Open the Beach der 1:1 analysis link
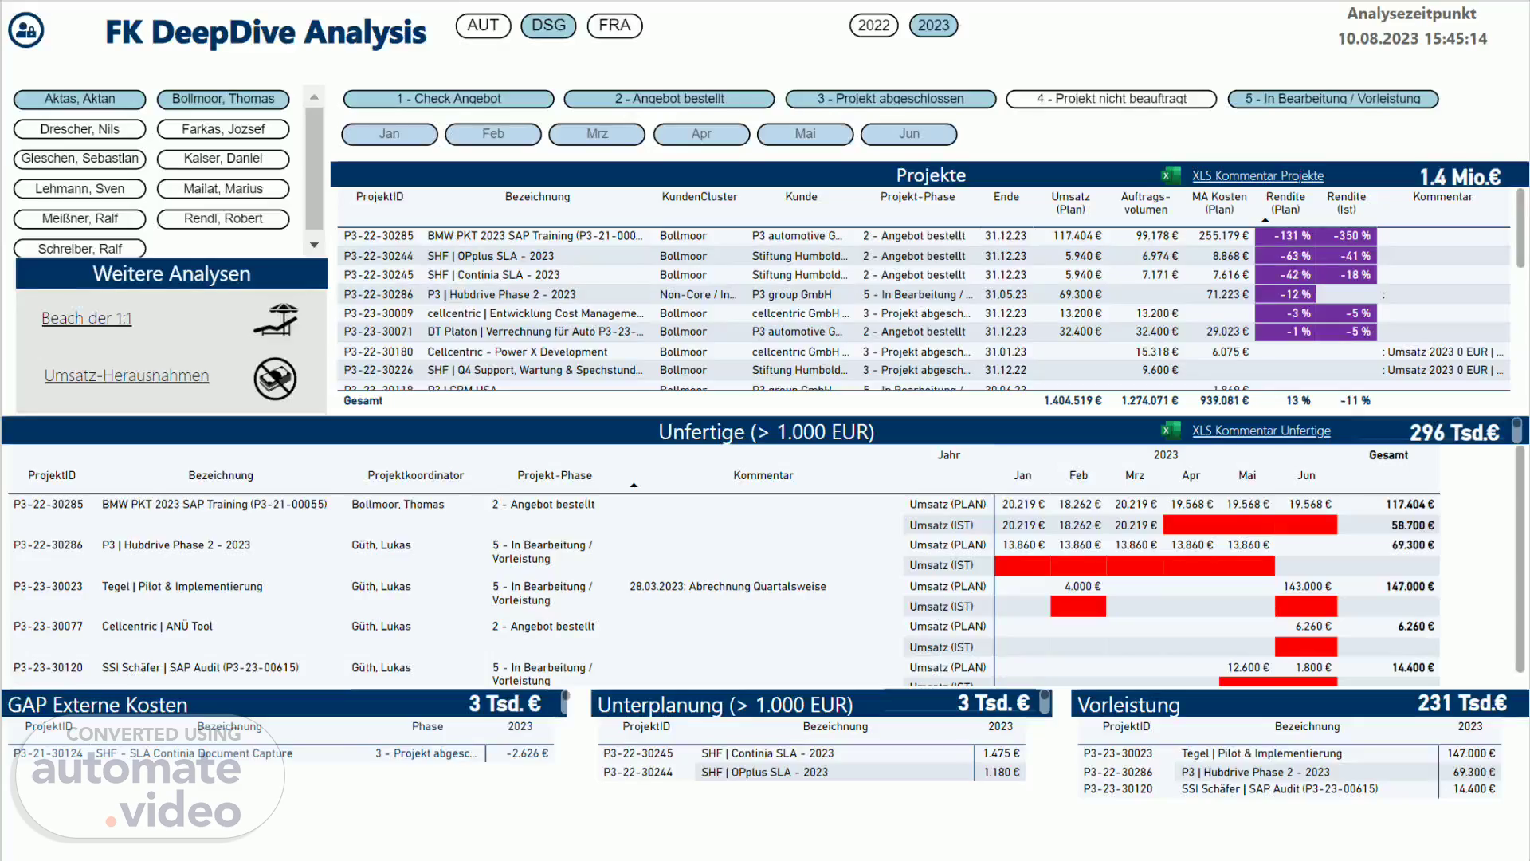 coord(86,318)
